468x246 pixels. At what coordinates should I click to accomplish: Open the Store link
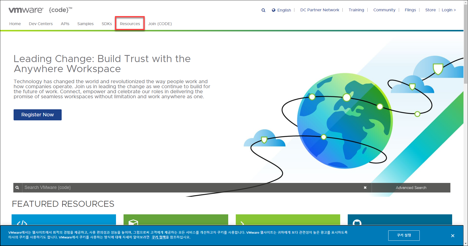[431, 10]
